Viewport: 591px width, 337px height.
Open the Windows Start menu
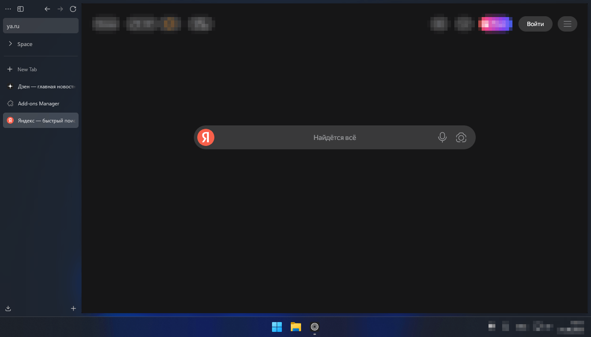click(277, 327)
